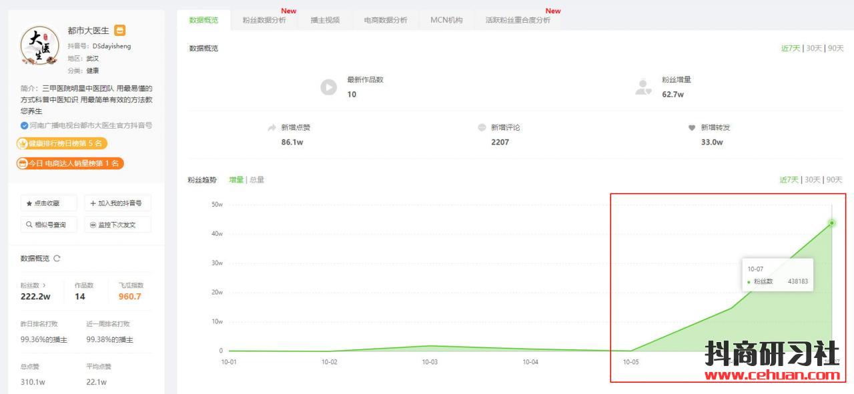This screenshot has width=854, height=394.
Task: Click the 点击收藏 button
Action: click(43, 203)
